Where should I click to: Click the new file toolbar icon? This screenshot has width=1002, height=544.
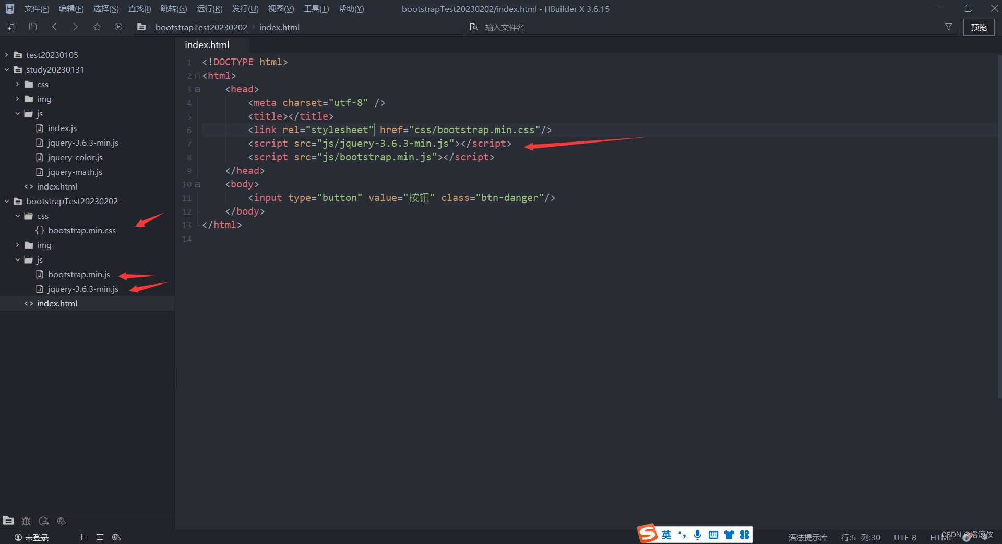[11, 27]
